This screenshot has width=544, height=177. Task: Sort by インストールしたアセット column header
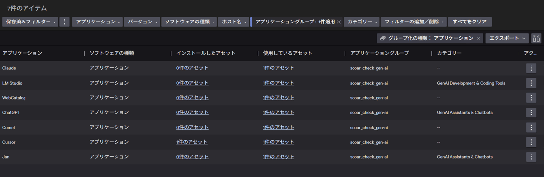point(206,53)
